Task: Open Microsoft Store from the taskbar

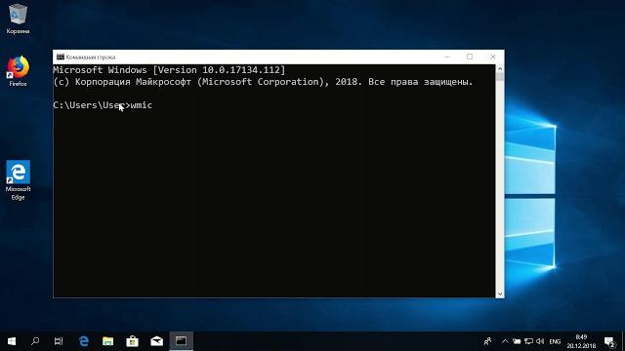Action: point(133,341)
